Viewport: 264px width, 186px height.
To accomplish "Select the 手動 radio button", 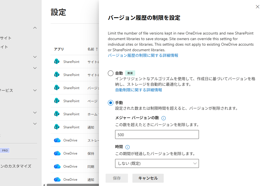I will [111, 103].
